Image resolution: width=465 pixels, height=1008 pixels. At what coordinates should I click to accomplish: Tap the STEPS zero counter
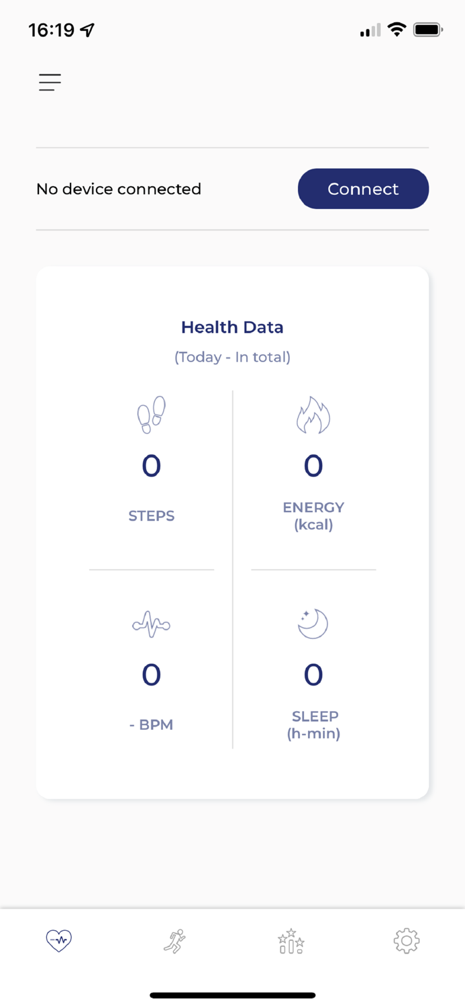coord(151,465)
